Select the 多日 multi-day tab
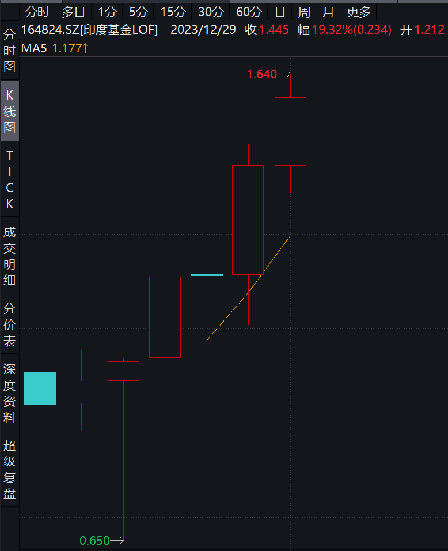Screen dimensions: 448x551 point(73,12)
